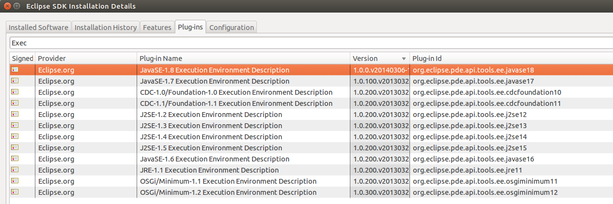Click signed icon for CDC-1.0/Foundation-1.0 row
The width and height of the screenshot is (613, 204).
tap(15, 92)
